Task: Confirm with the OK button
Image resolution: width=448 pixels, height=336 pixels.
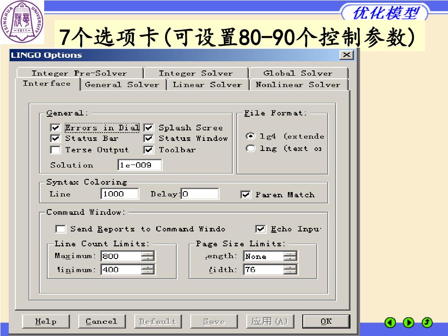Action: point(326,322)
